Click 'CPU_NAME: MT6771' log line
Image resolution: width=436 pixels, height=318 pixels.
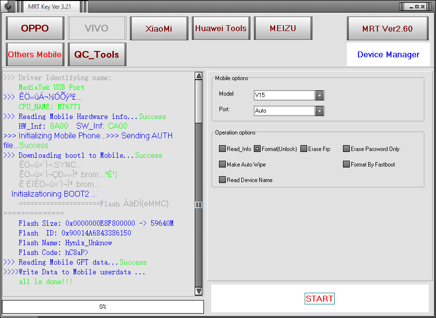point(50,107)
